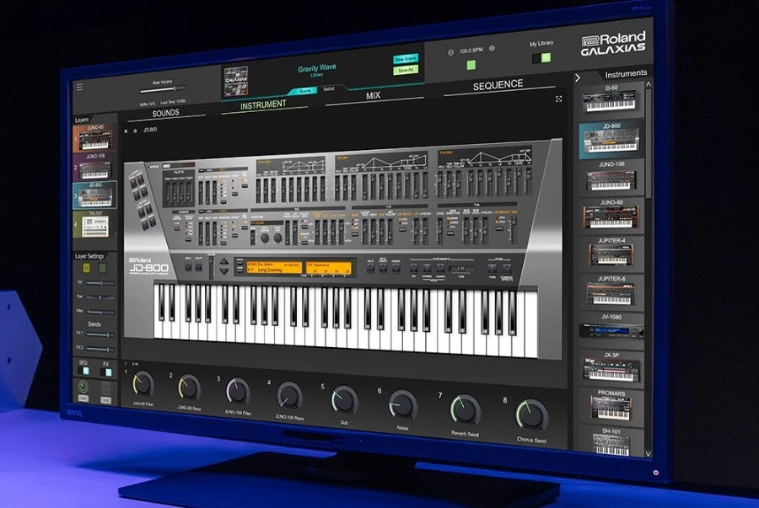The width and height of the screenshot is (759, 508).
Task: Switch to the Setlist tab
Action: coord(329,89)
